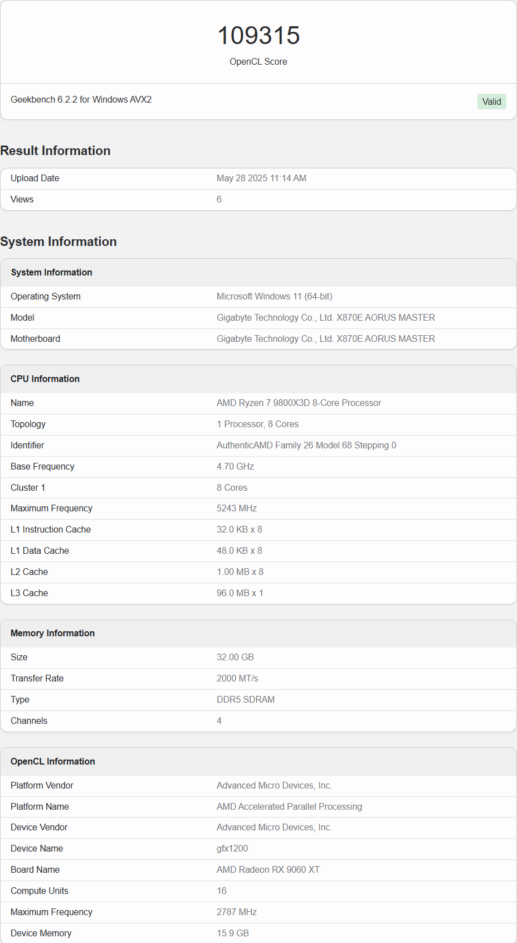
Task: Select the Upload Date value May 28 2025
Action: click(x=261, y=178)
